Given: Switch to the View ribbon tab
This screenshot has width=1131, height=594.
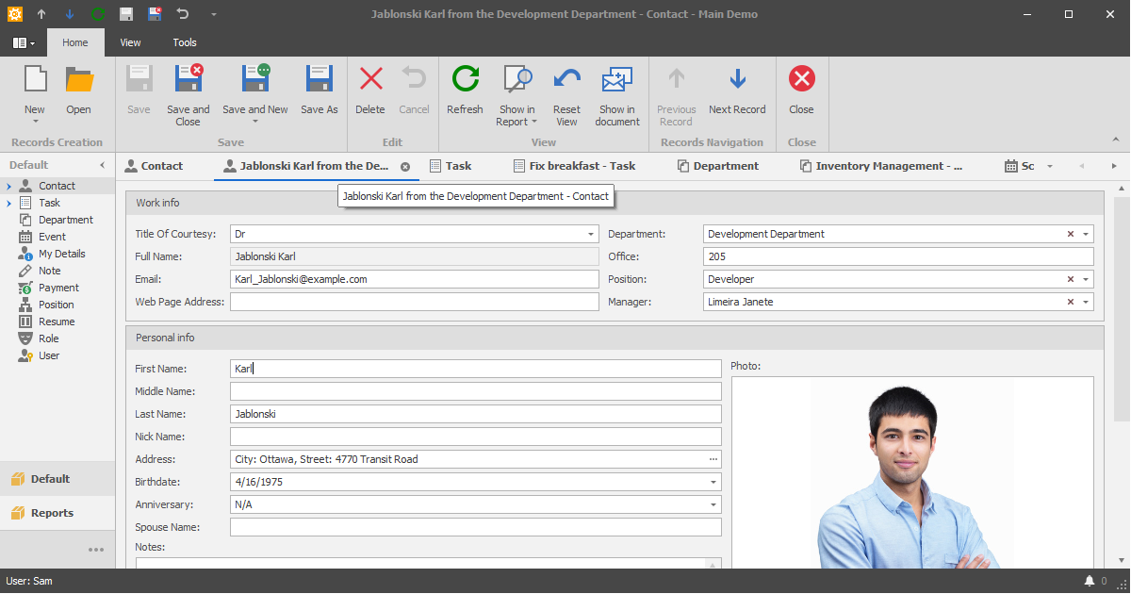Looking at the screenshot, I should coord(129,41).
